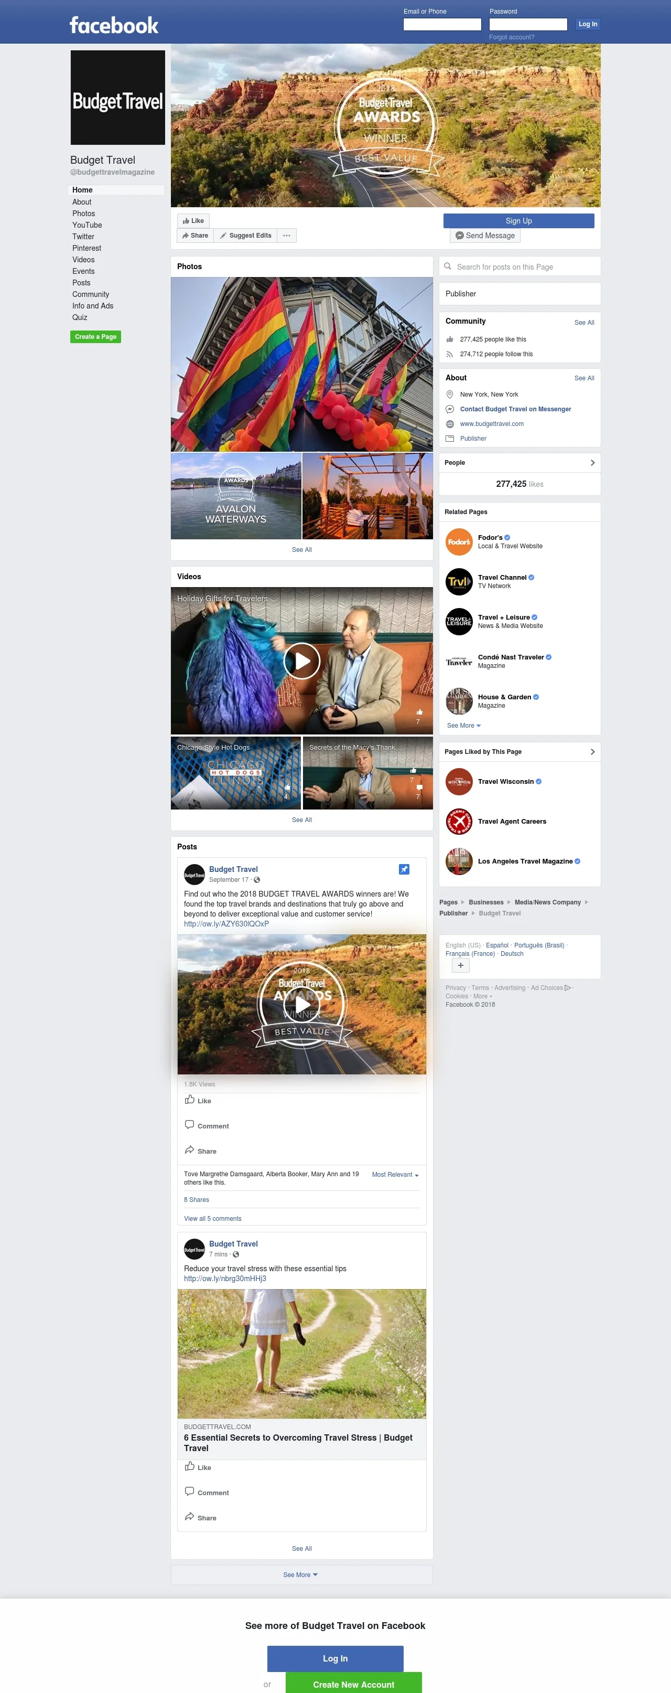The width and height of the screenshot is (671, 1693).
Task: Click the Travel Wisconsin page logo
Action: tap(459, 781)
